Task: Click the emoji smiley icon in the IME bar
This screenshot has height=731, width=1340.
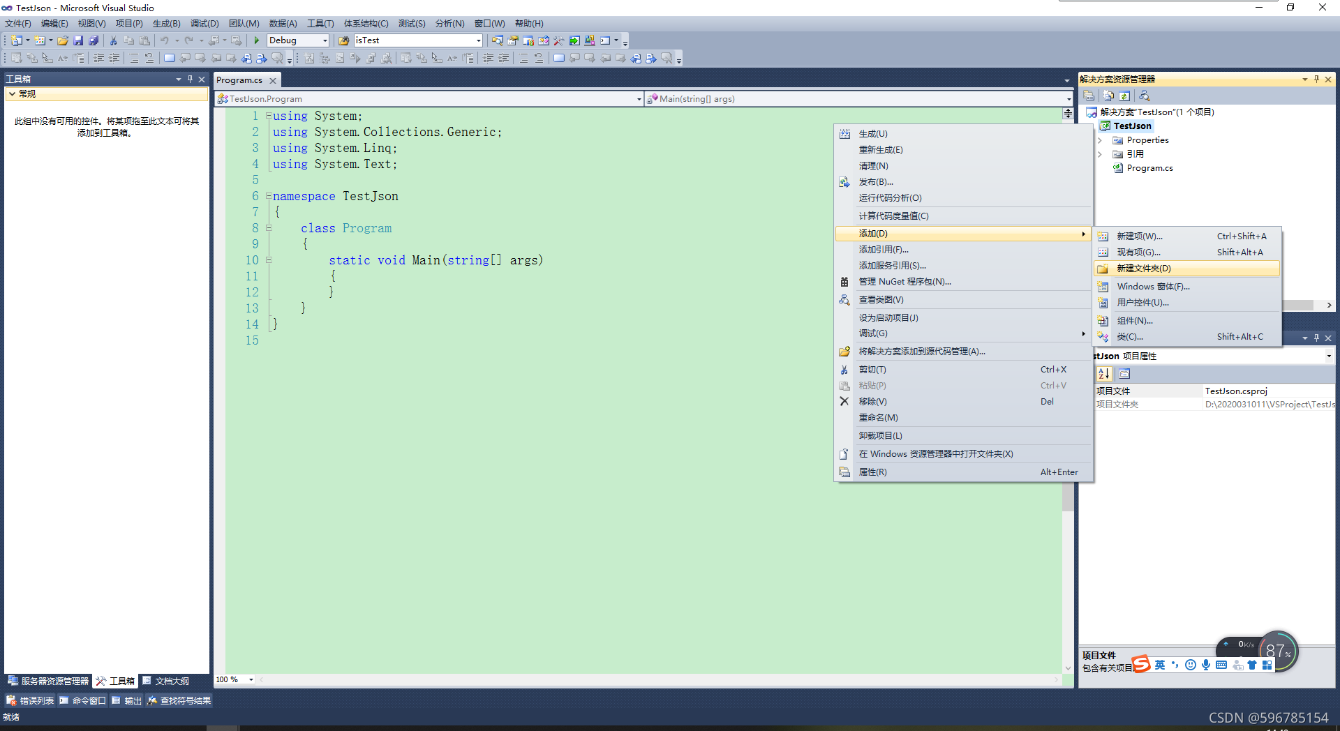Action: coord(1191,665)
